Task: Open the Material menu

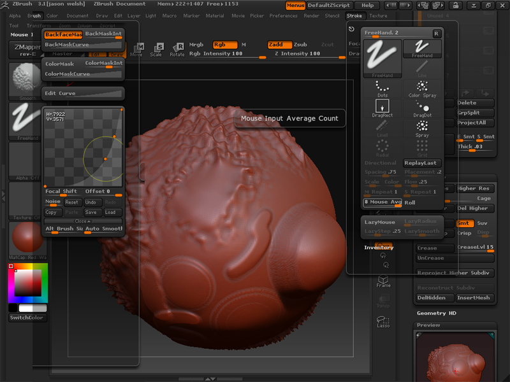Action: 215,15
